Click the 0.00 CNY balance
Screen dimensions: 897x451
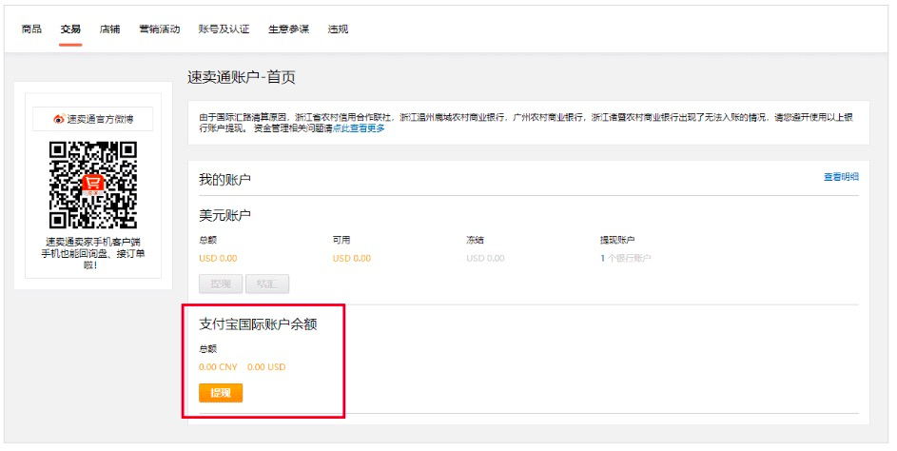pos(218,367)
